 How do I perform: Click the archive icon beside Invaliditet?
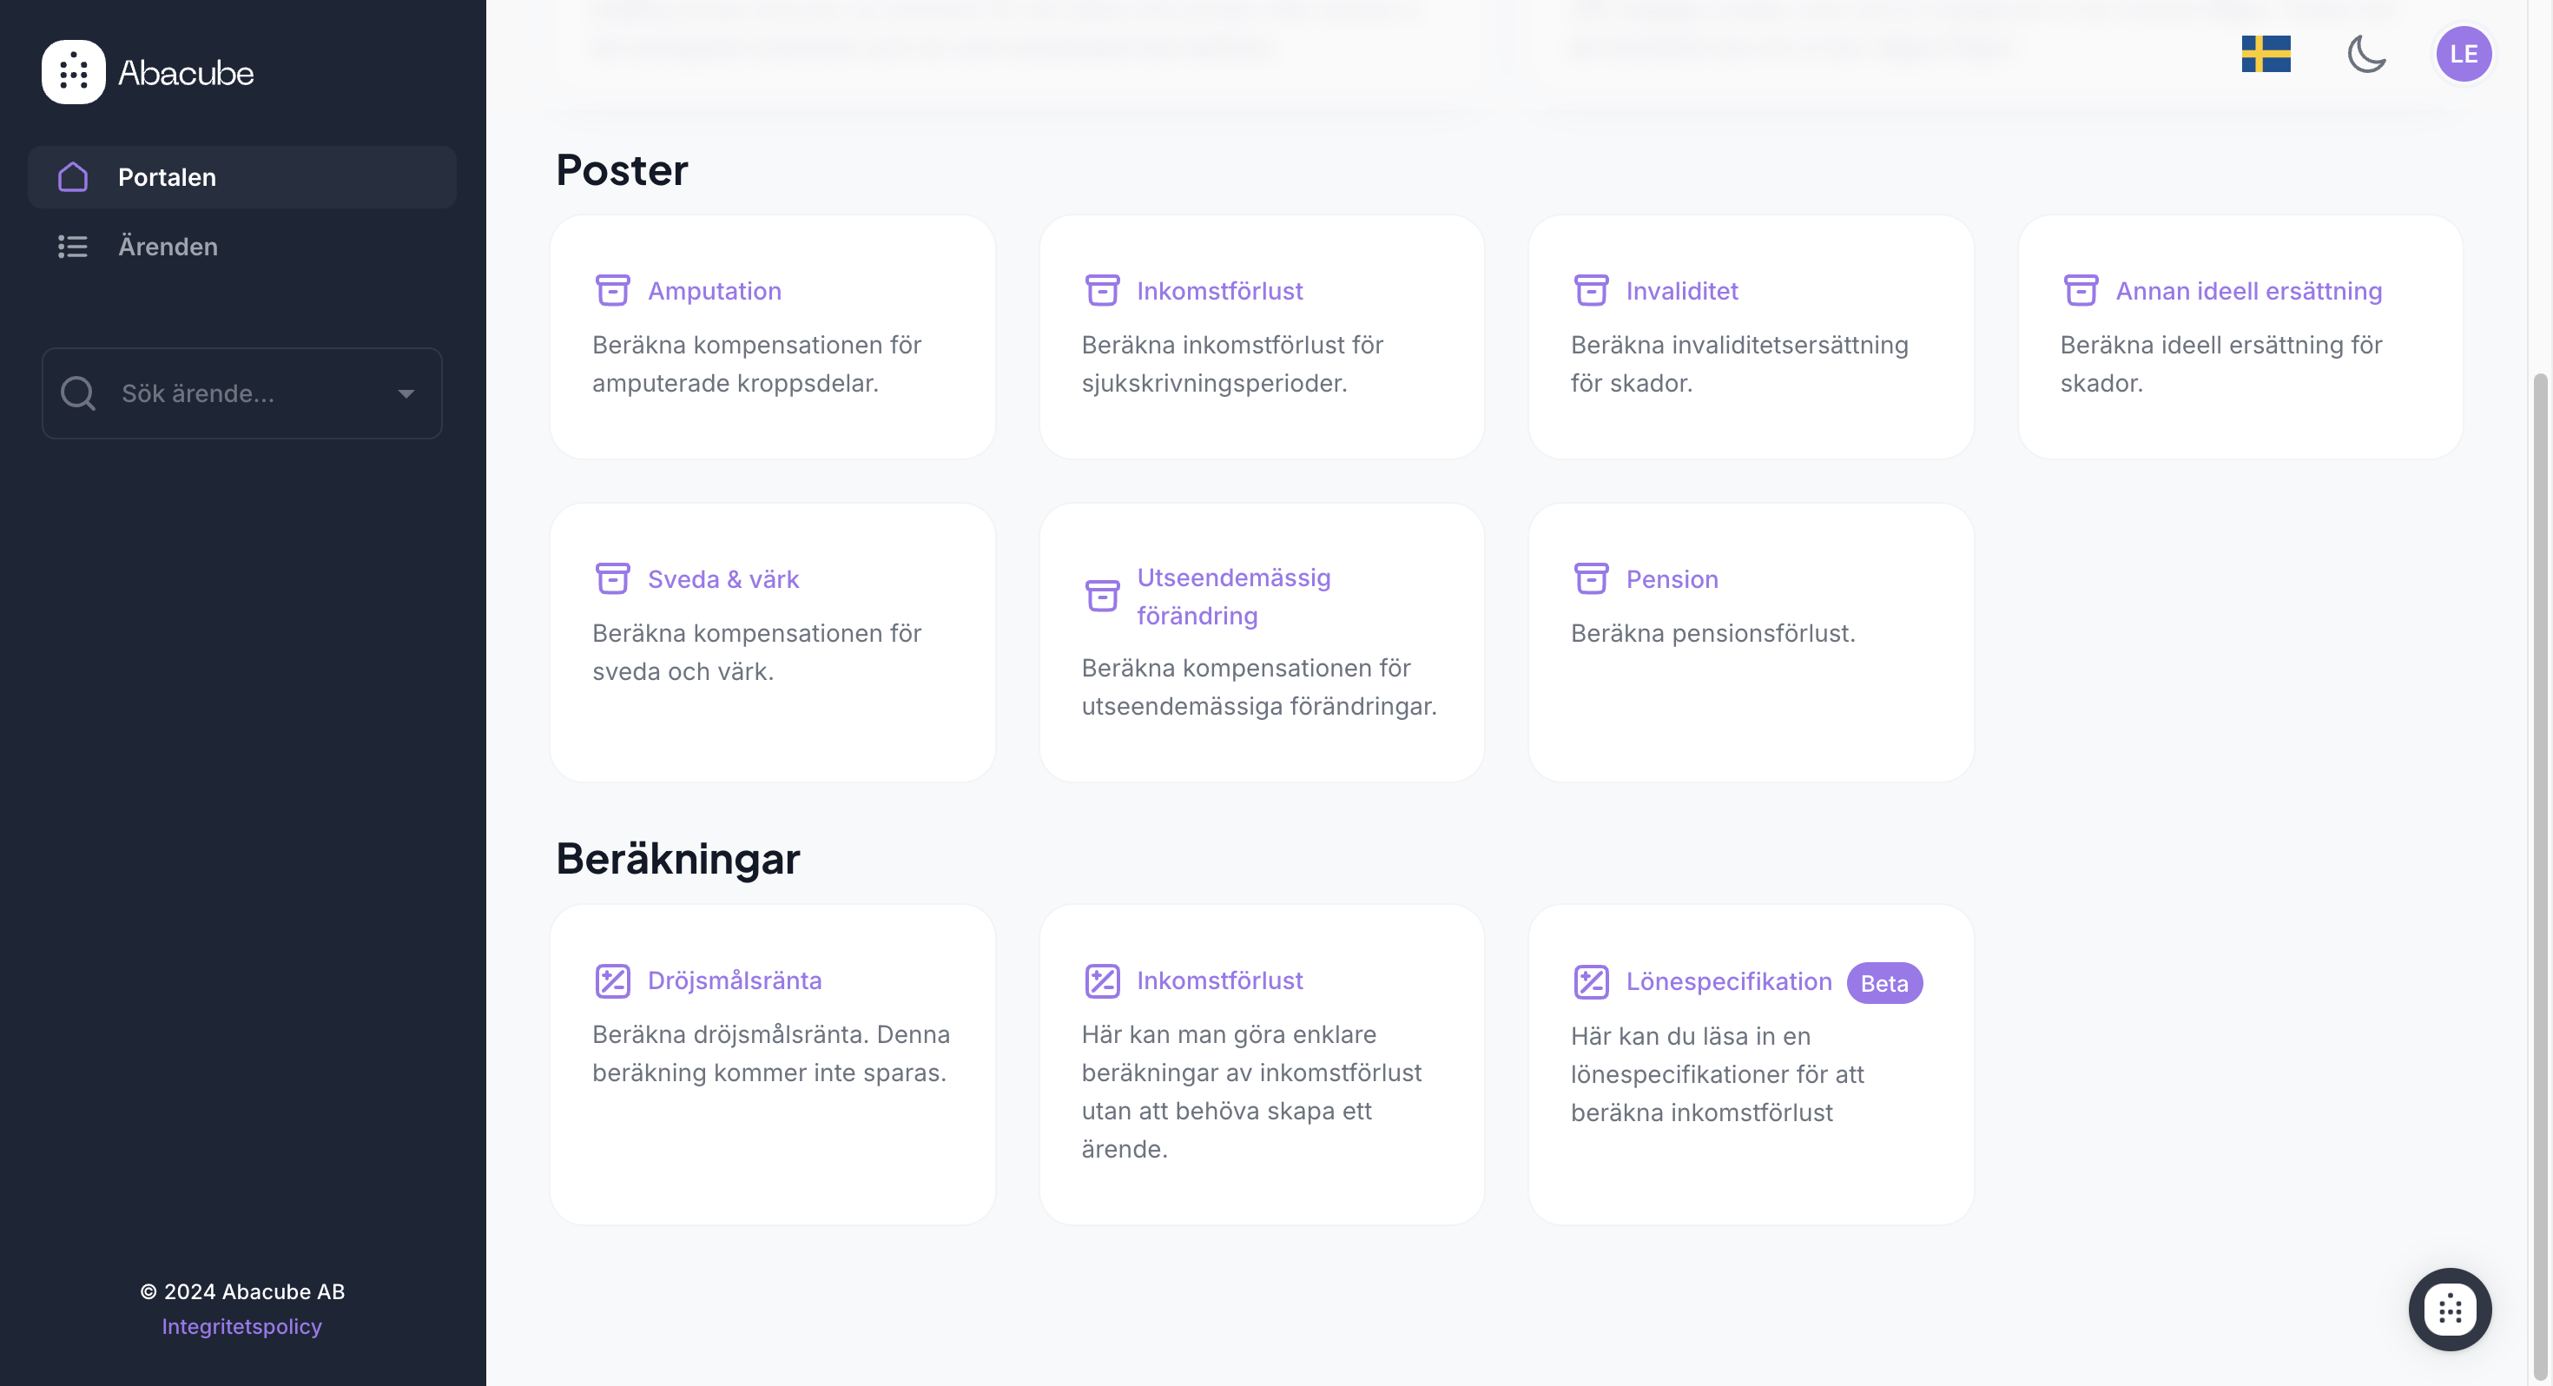1591,290
